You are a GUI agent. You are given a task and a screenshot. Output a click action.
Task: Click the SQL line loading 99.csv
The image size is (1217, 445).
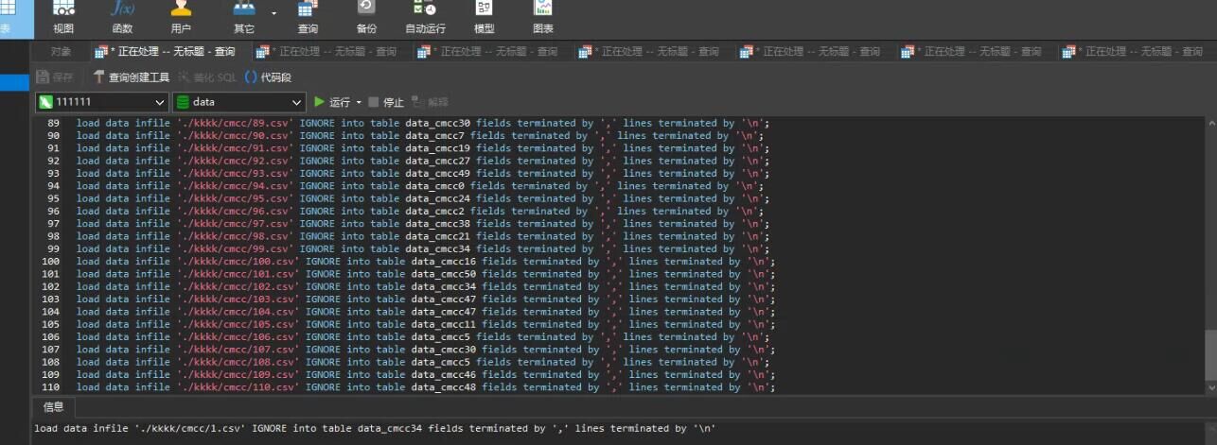tap(423, 249)
